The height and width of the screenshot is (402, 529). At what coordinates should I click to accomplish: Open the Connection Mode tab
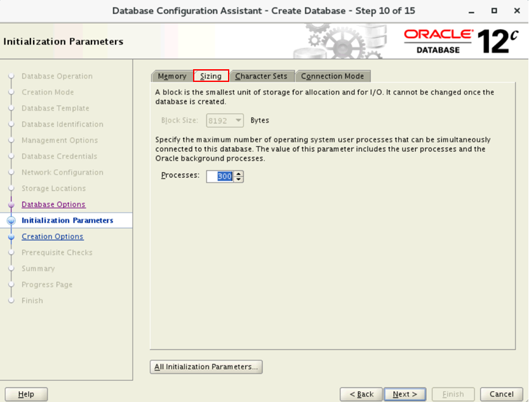click(332, 76)
